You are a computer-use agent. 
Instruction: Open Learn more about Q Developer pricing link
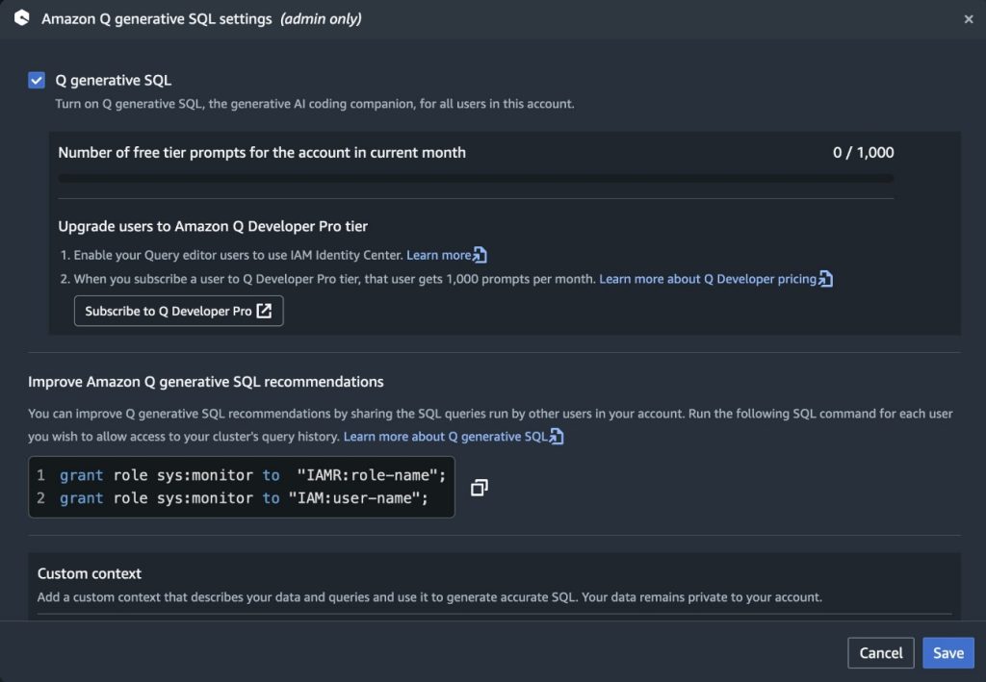click(x=715, y=279)
